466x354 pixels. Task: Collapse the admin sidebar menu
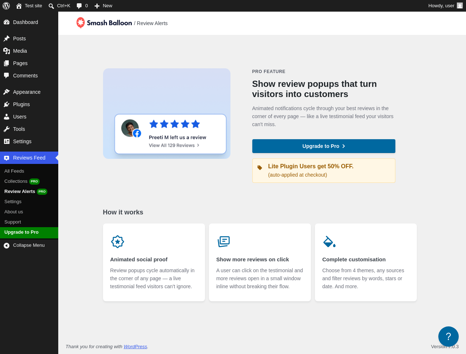pyautogui.click(x=29, y=245)
